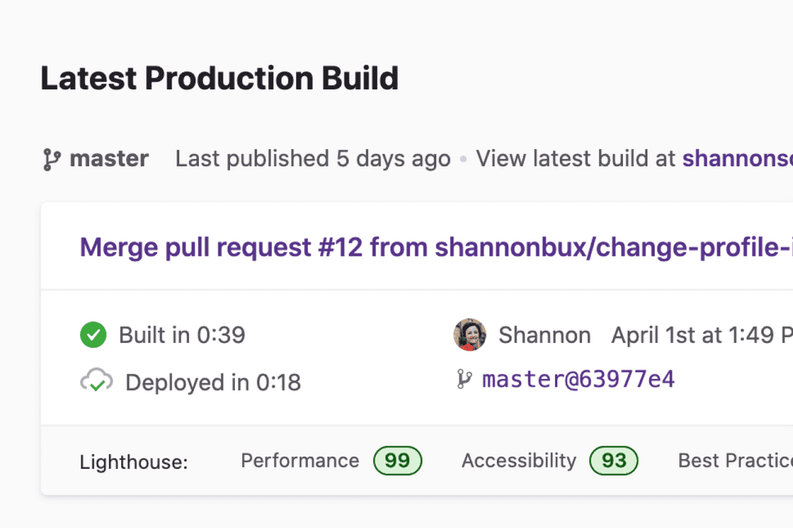
Task: Click the Accessibility label
Action: pos(519,461)
